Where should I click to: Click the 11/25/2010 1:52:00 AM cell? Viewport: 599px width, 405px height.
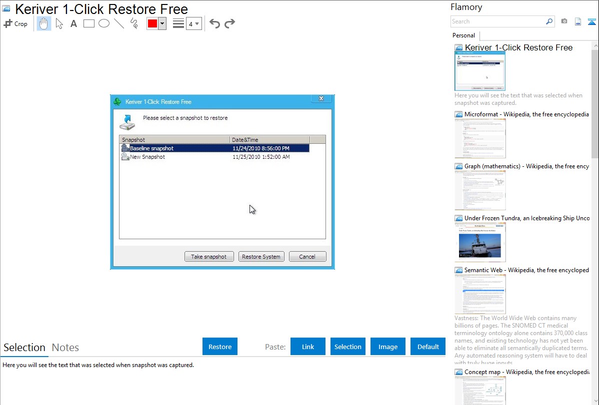(x=261, y=157)
